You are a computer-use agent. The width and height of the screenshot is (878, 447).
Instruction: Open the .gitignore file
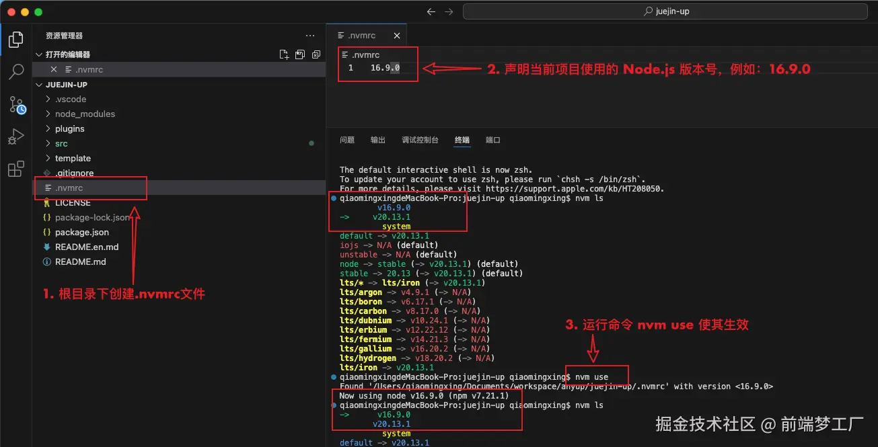(x=179, y=173)
